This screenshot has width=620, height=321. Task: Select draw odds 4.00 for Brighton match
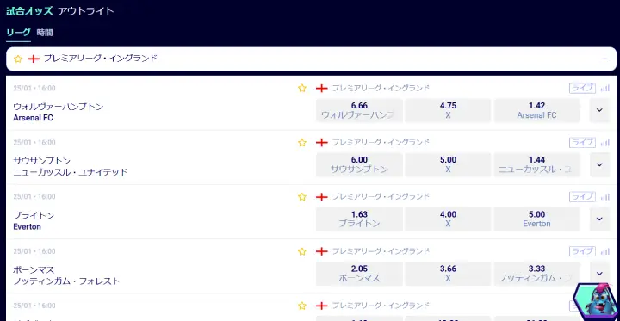pos(448,219)
